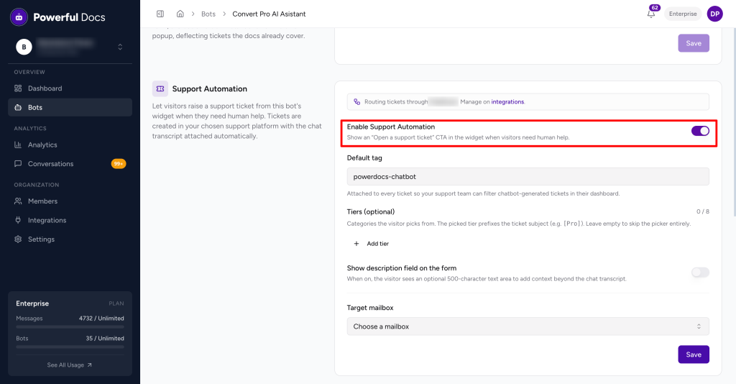This screenshot has width=736, height=384.
Task: Open Dashboard in sidebar
Action: click(70, 88)
